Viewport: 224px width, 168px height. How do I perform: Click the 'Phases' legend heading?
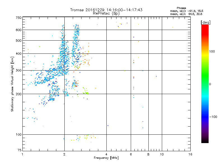(x=181, y=8)
